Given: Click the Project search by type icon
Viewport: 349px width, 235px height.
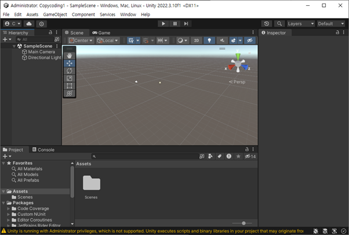Looking at the screenshot, I should (210, 156).
